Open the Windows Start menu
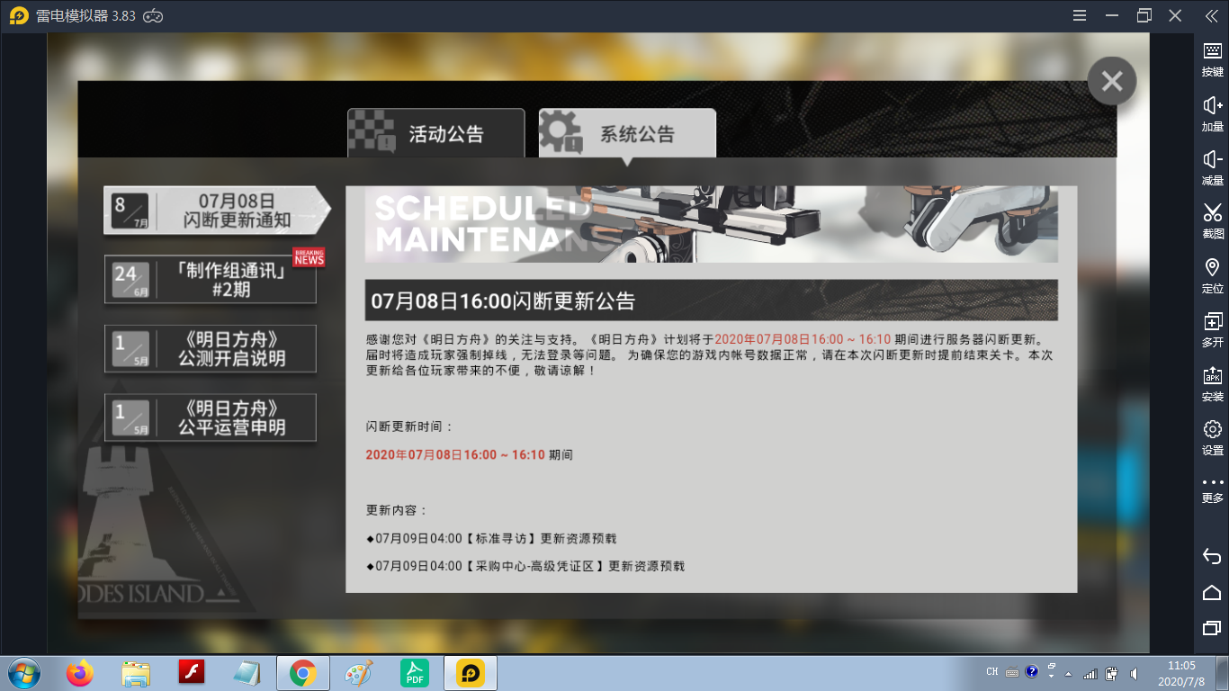Screen dimensions: 1229x691 point(23,673)
